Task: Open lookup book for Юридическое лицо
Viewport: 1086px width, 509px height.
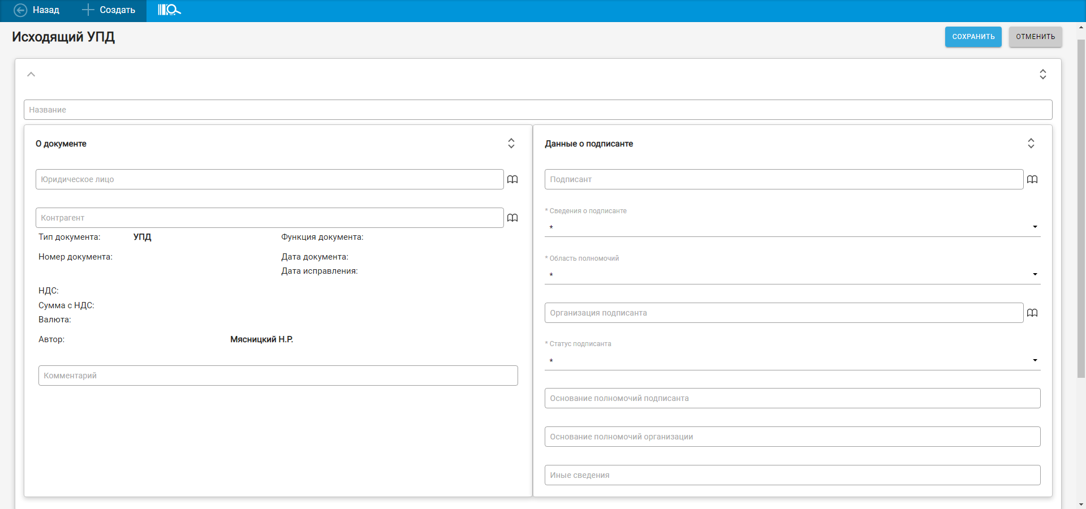Action: pos(512,179)
